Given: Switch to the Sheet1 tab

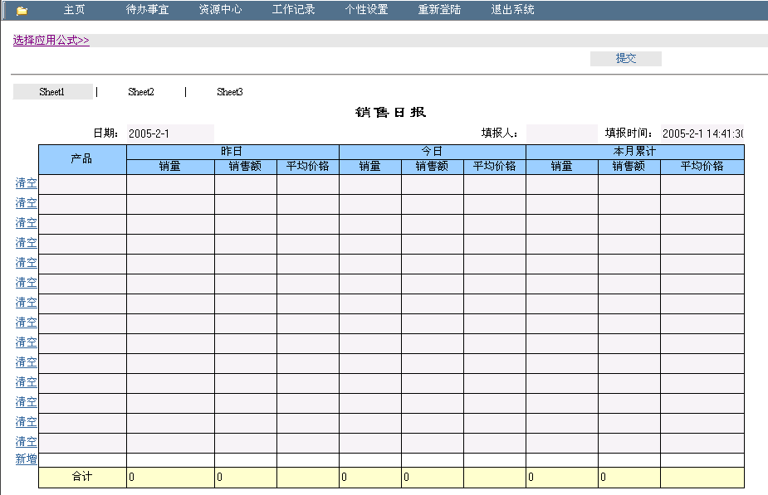Looking at the screenshot, I should click(52, 92).
